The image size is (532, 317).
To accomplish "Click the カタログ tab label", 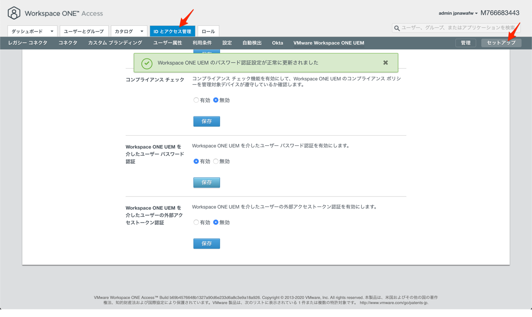I will coord(124,31).
